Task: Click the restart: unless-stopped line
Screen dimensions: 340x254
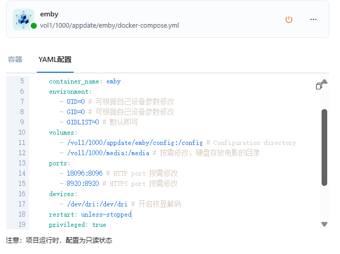Action: tap(90, 214)
